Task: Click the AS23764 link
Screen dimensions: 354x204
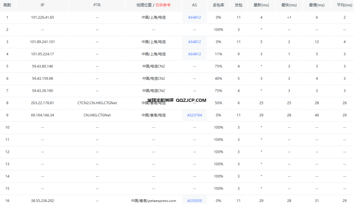Action: click(194, 115)
